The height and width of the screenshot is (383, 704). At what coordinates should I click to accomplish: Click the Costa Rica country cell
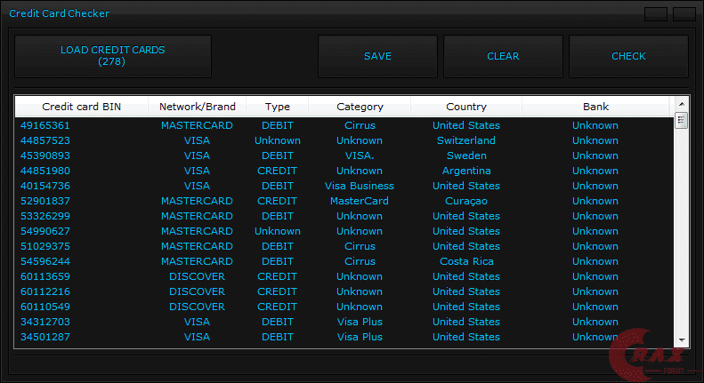466,261
